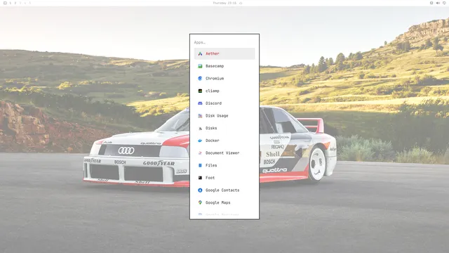
Task: Click the rightmost tray icon in bar
Action: click(x=444, y=3)
